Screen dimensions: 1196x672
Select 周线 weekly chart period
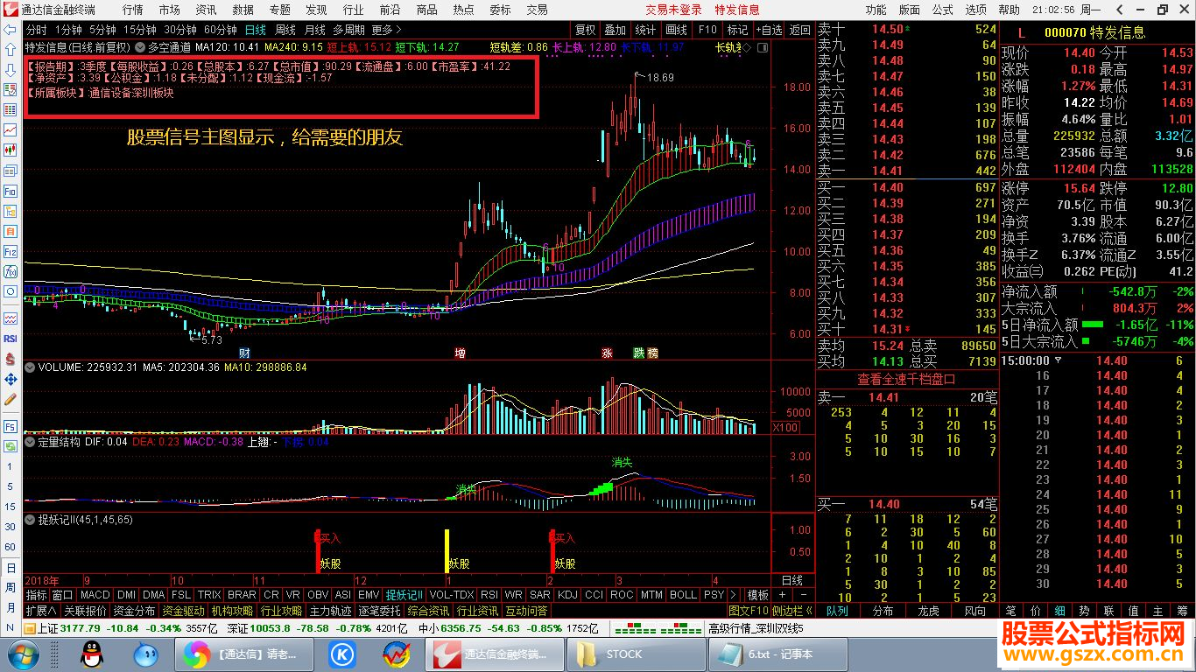285,30
